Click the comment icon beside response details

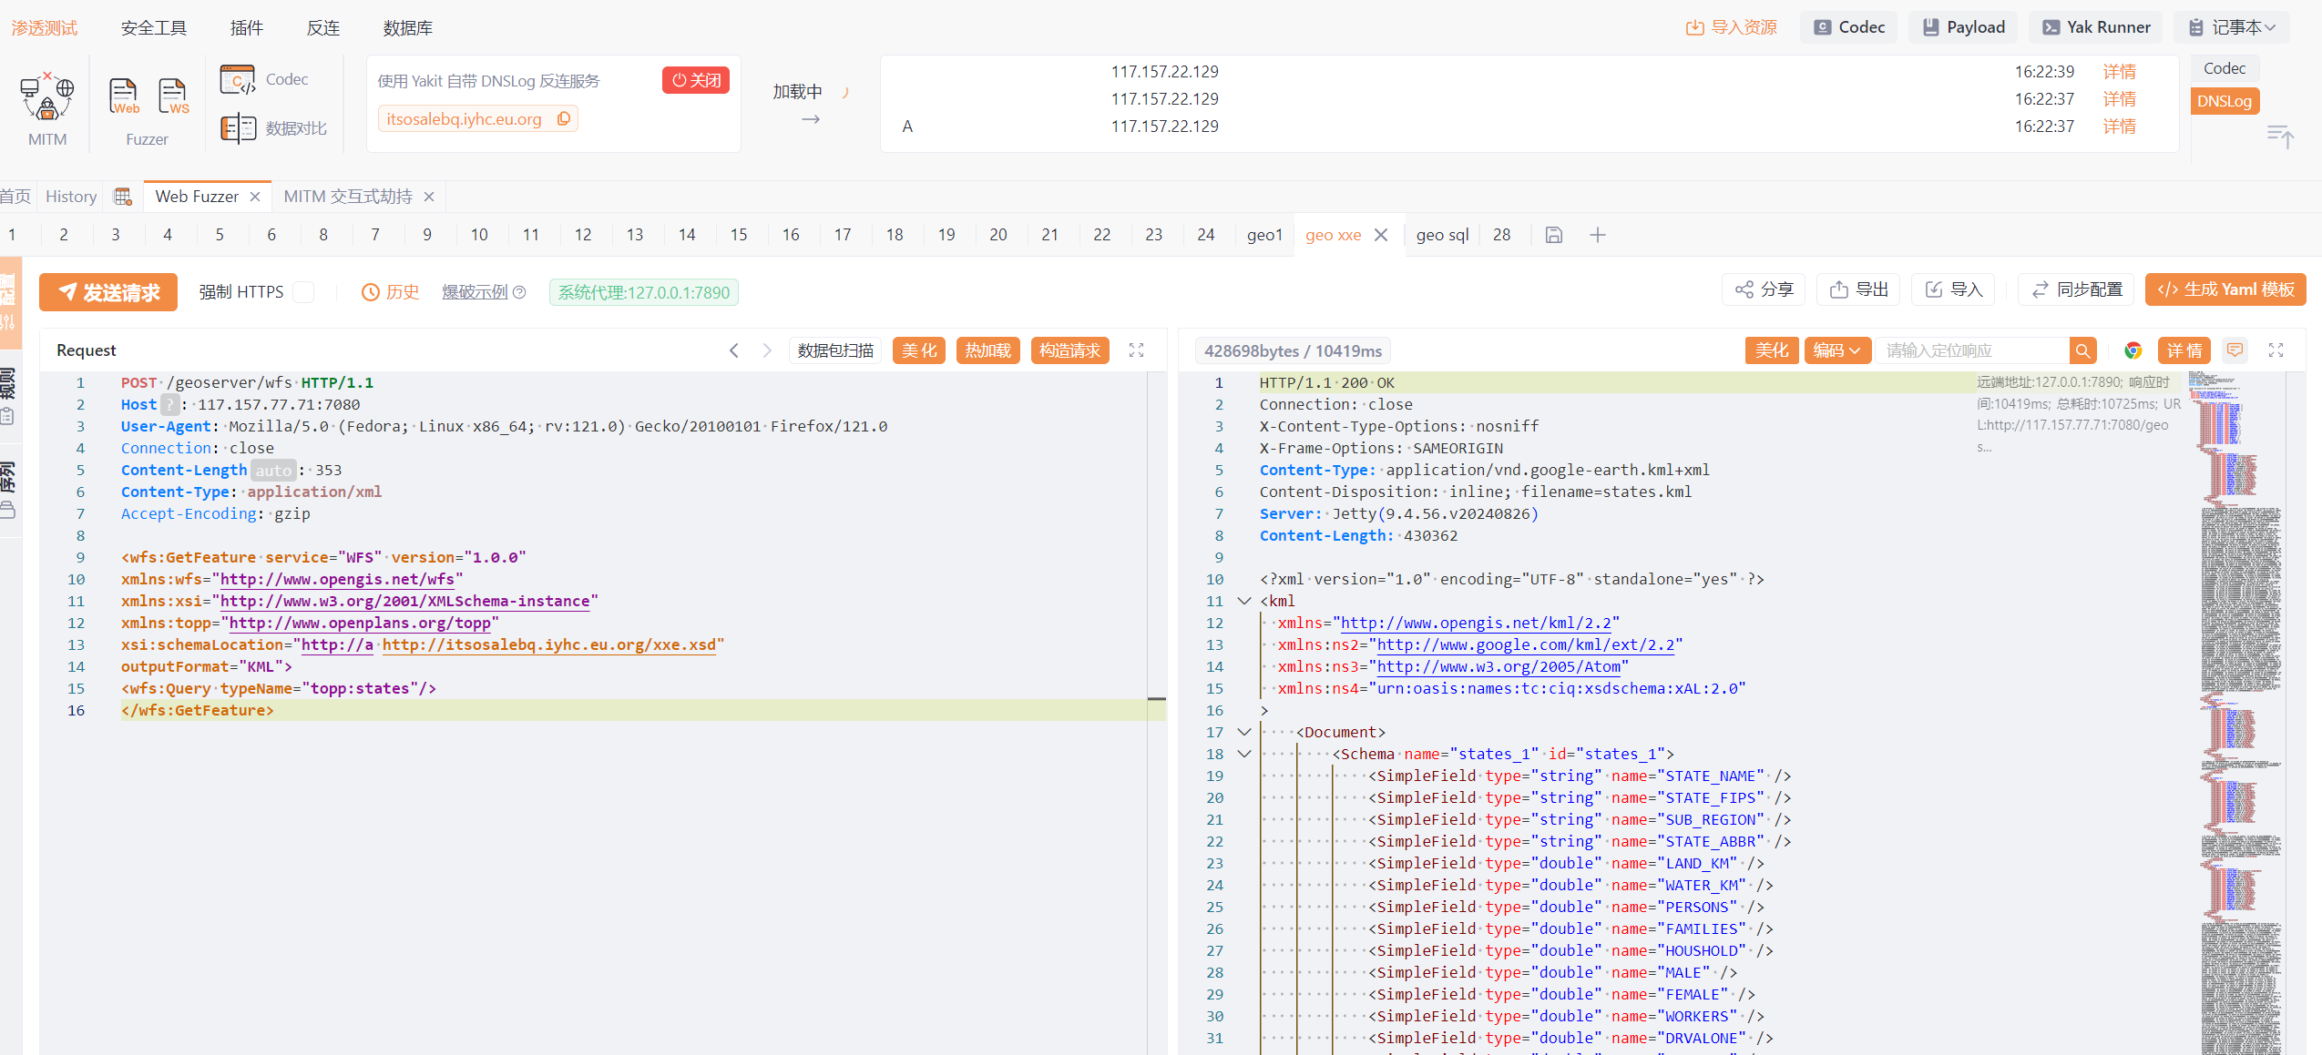(x=2235, y=350)
